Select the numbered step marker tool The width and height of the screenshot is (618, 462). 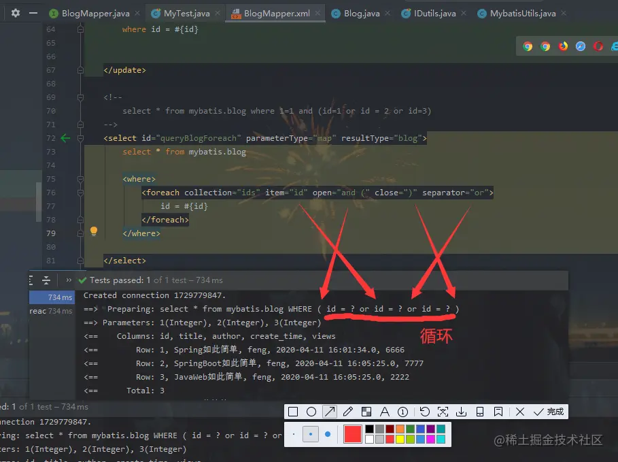click(x=402, y=412)
